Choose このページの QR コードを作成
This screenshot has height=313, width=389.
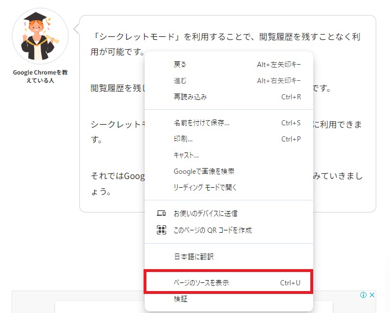[x=229, y=230]
